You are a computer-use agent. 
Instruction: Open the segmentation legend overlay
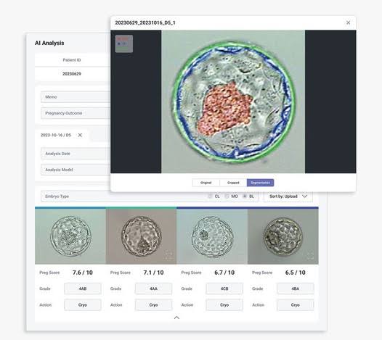tap(124, 43)
